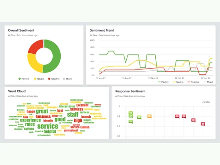Click the '28 Feb 23' date on the trend axis

tap(180, 78)
